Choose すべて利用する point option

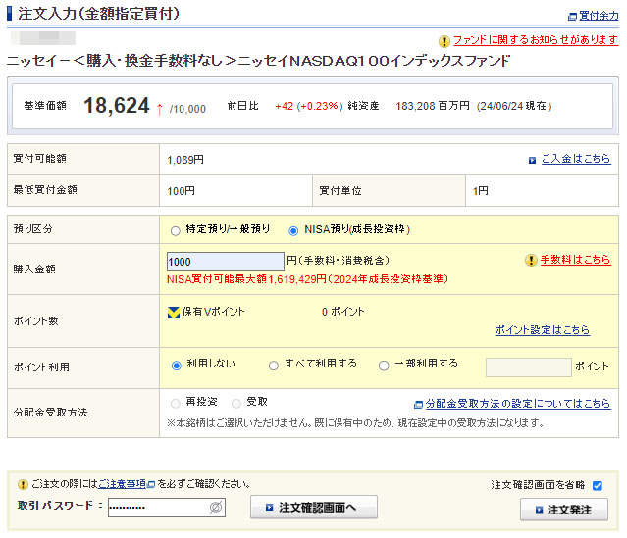274,366
